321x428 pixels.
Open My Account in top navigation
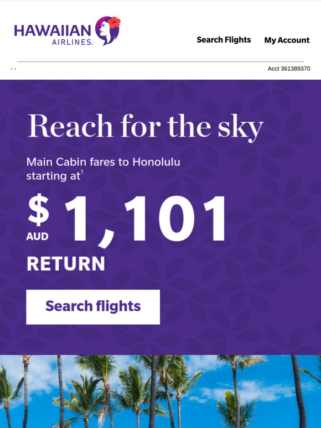point(287,40)
